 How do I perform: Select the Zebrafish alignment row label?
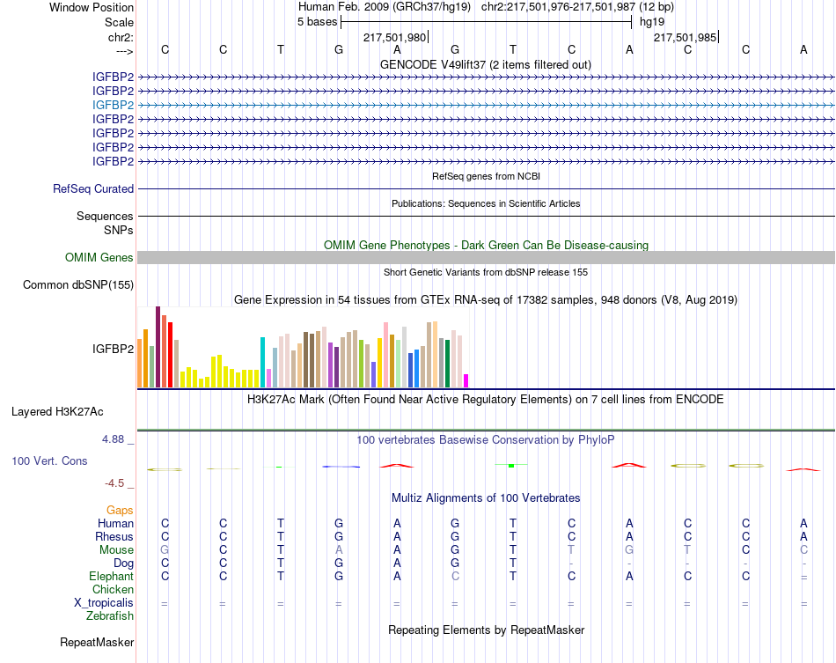110,616
